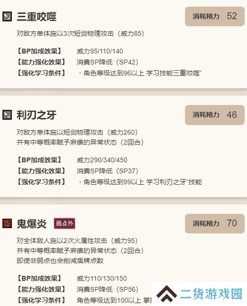Click the dagger icon beside 利刃之牙

click(7, 115)
